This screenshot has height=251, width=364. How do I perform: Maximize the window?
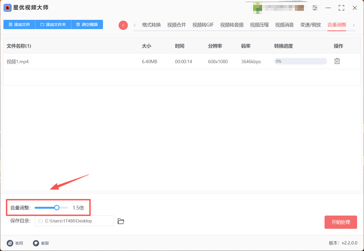click(x=341, y=8)
